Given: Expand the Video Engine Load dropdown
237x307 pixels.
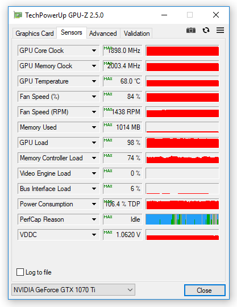Looking at the screenshot, I should [x=59, y=173].
